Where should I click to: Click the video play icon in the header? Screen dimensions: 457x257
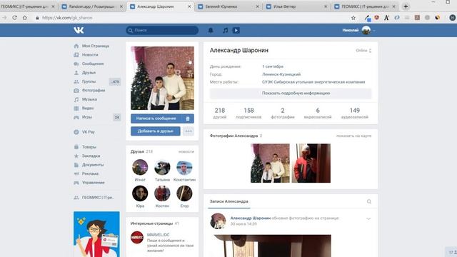pos(236,30)
